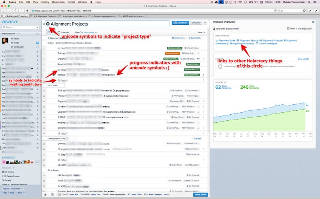Viewport: 320px width, 199px height.
Task: Click the Asana logo in the sidebar
Action: tap(10, 22)
